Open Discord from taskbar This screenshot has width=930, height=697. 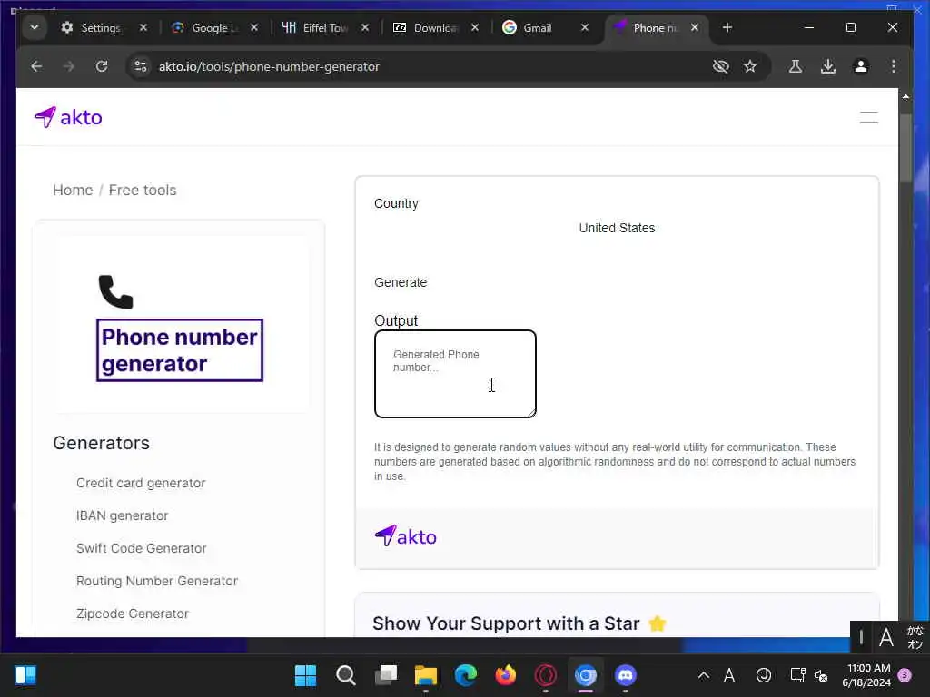[x=625, y=675]
